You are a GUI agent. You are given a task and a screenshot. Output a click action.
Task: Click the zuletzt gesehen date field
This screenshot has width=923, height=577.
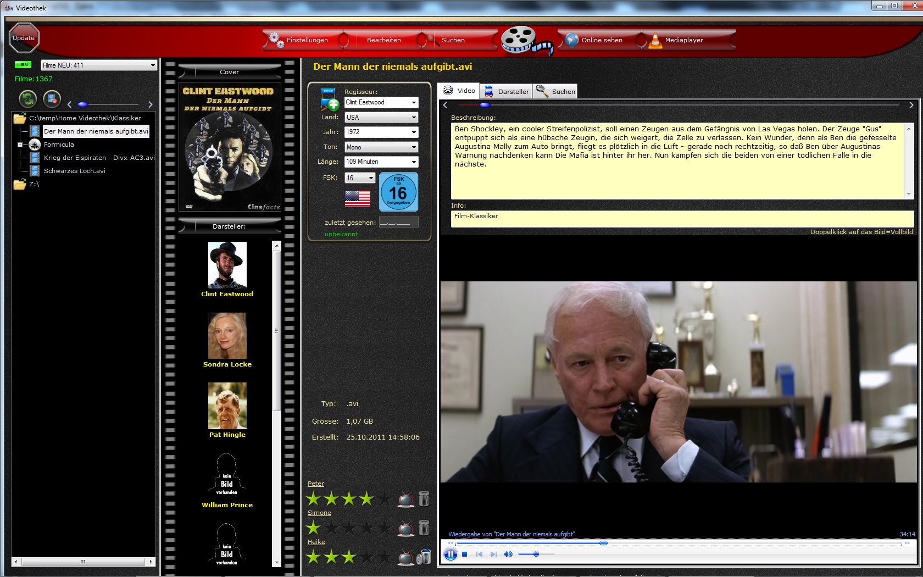click(x=399, y=222)
